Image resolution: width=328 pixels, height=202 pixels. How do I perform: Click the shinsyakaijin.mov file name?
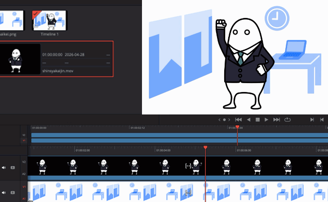tap(58, 71)
